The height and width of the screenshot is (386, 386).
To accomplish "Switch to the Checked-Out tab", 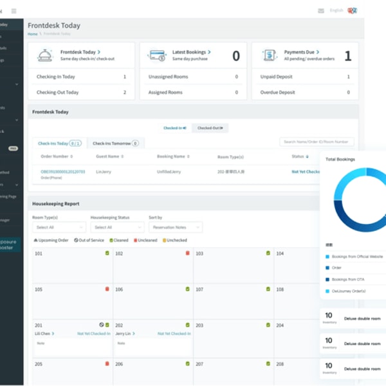I will (210, 128).
